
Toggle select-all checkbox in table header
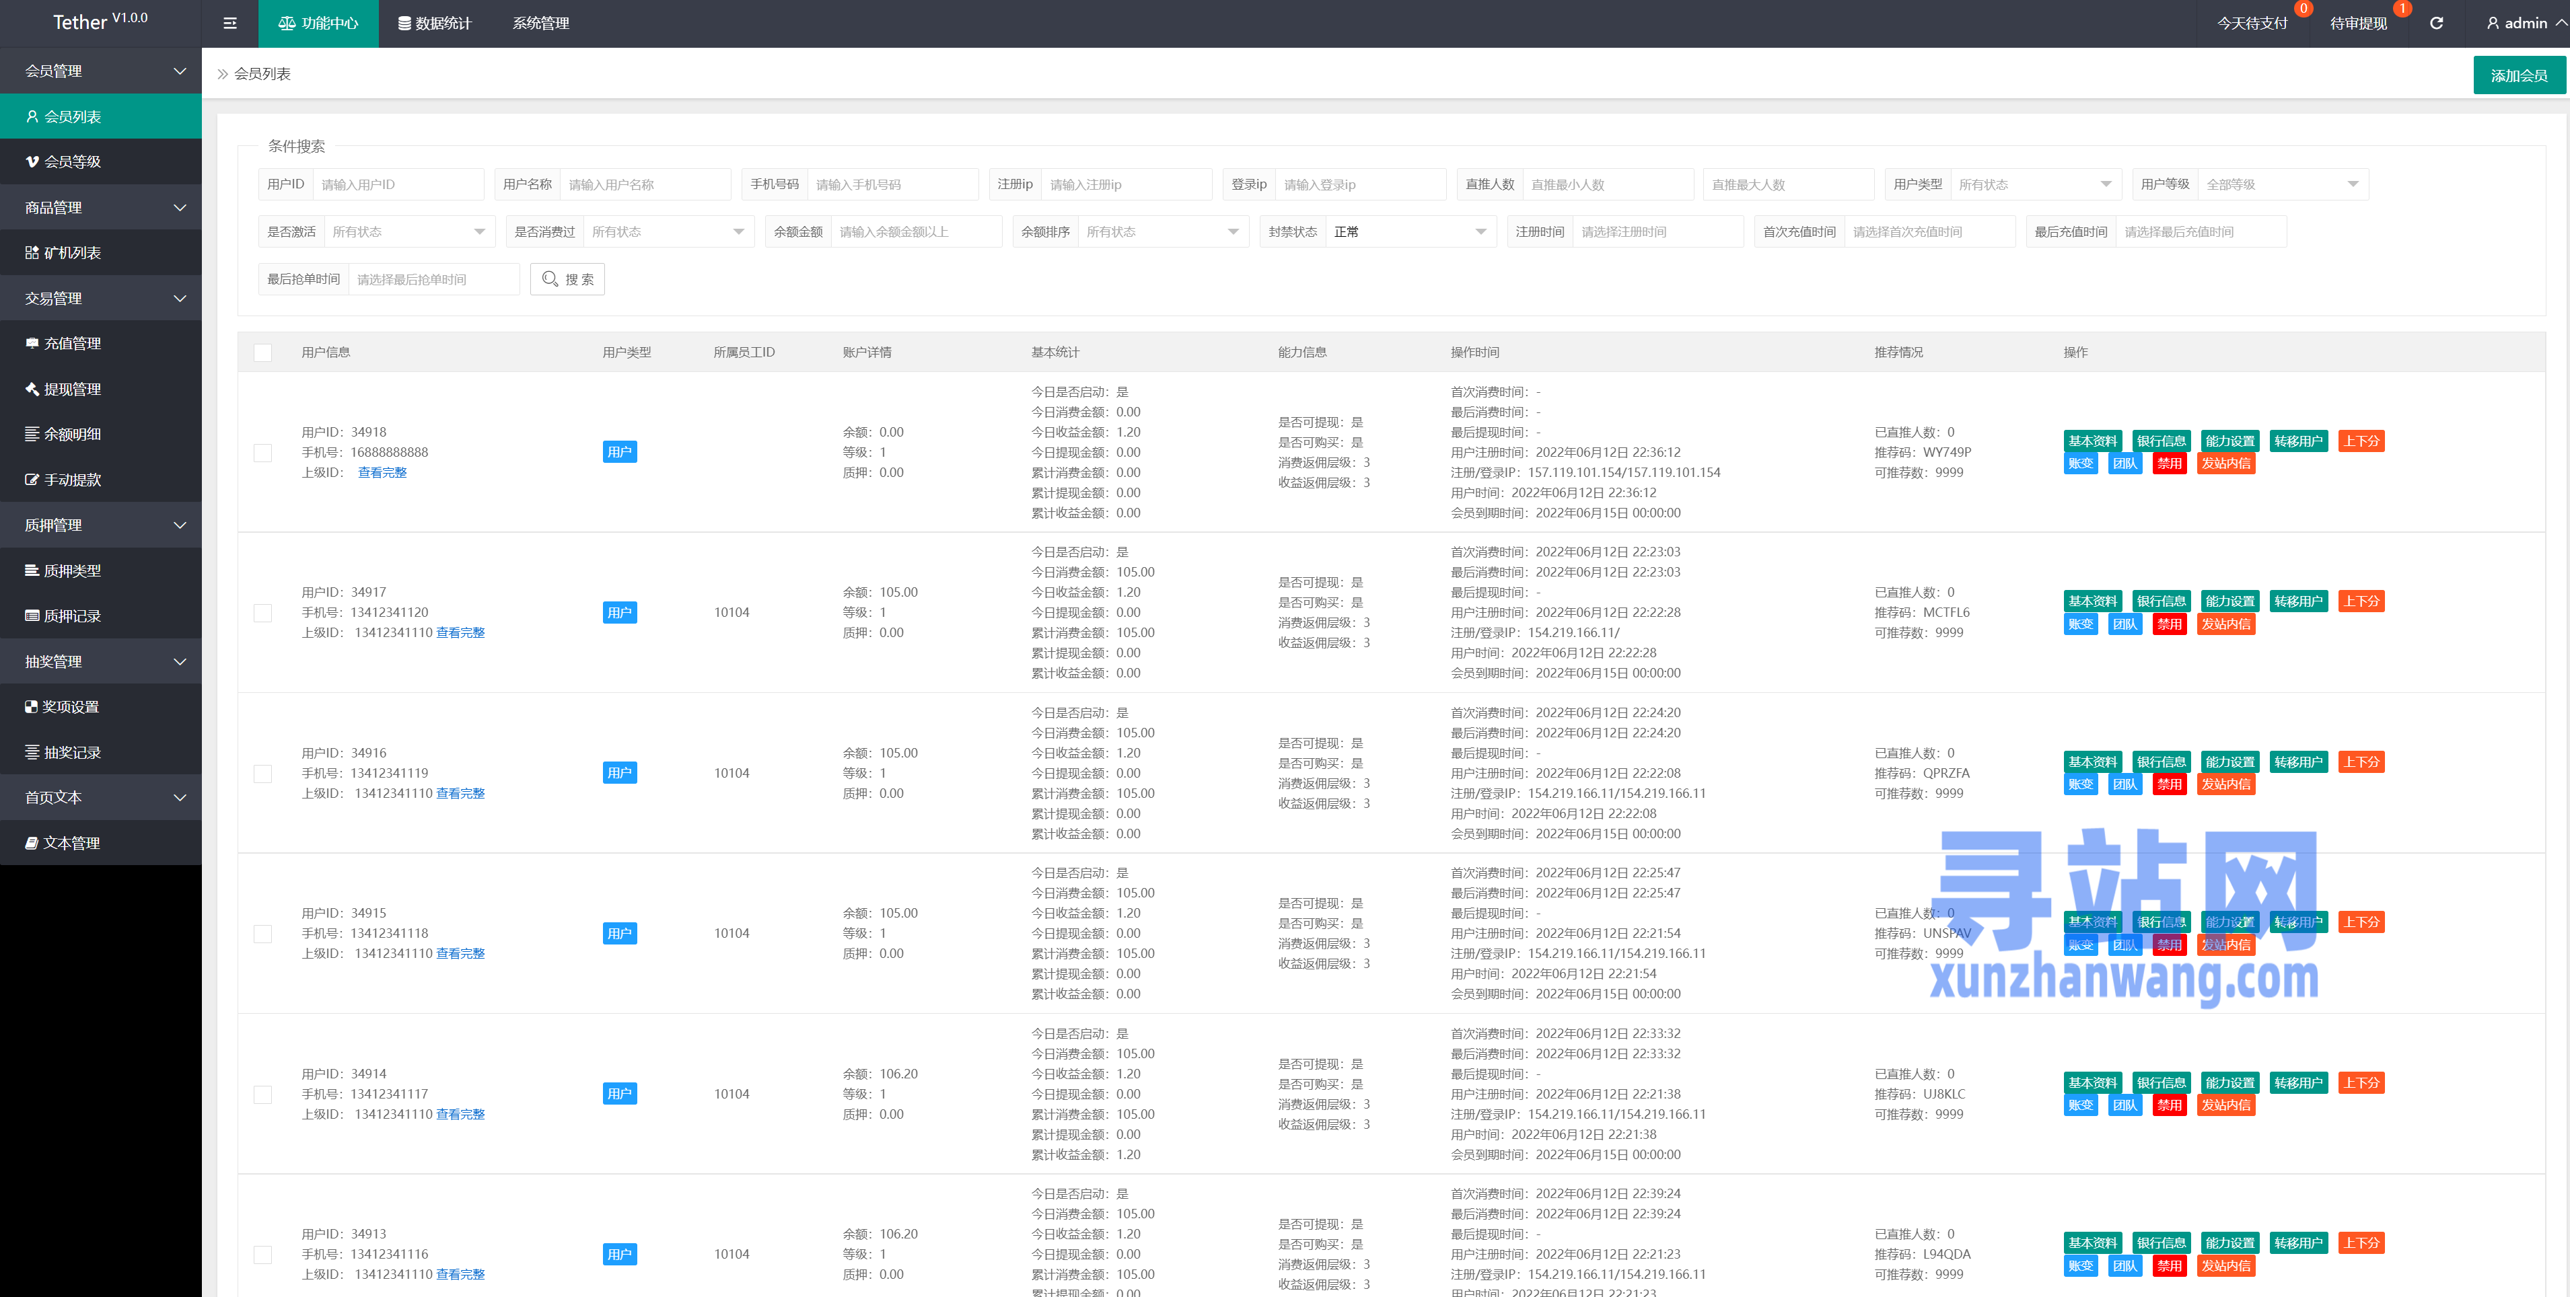point(262,353)
